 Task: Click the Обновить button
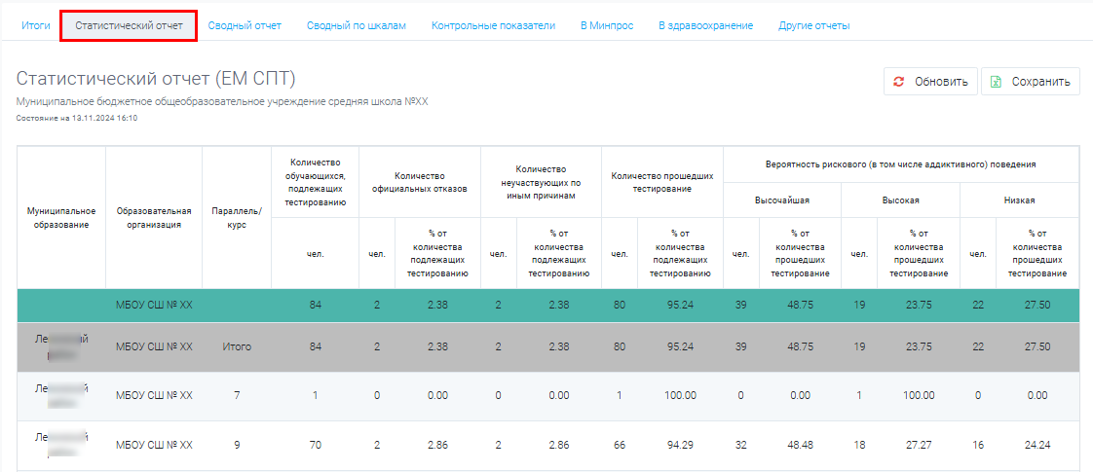930,82
